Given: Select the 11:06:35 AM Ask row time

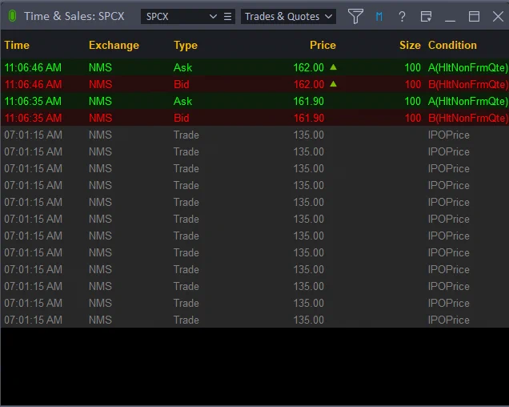Looking at the screenshot, I should click(33, 102).
